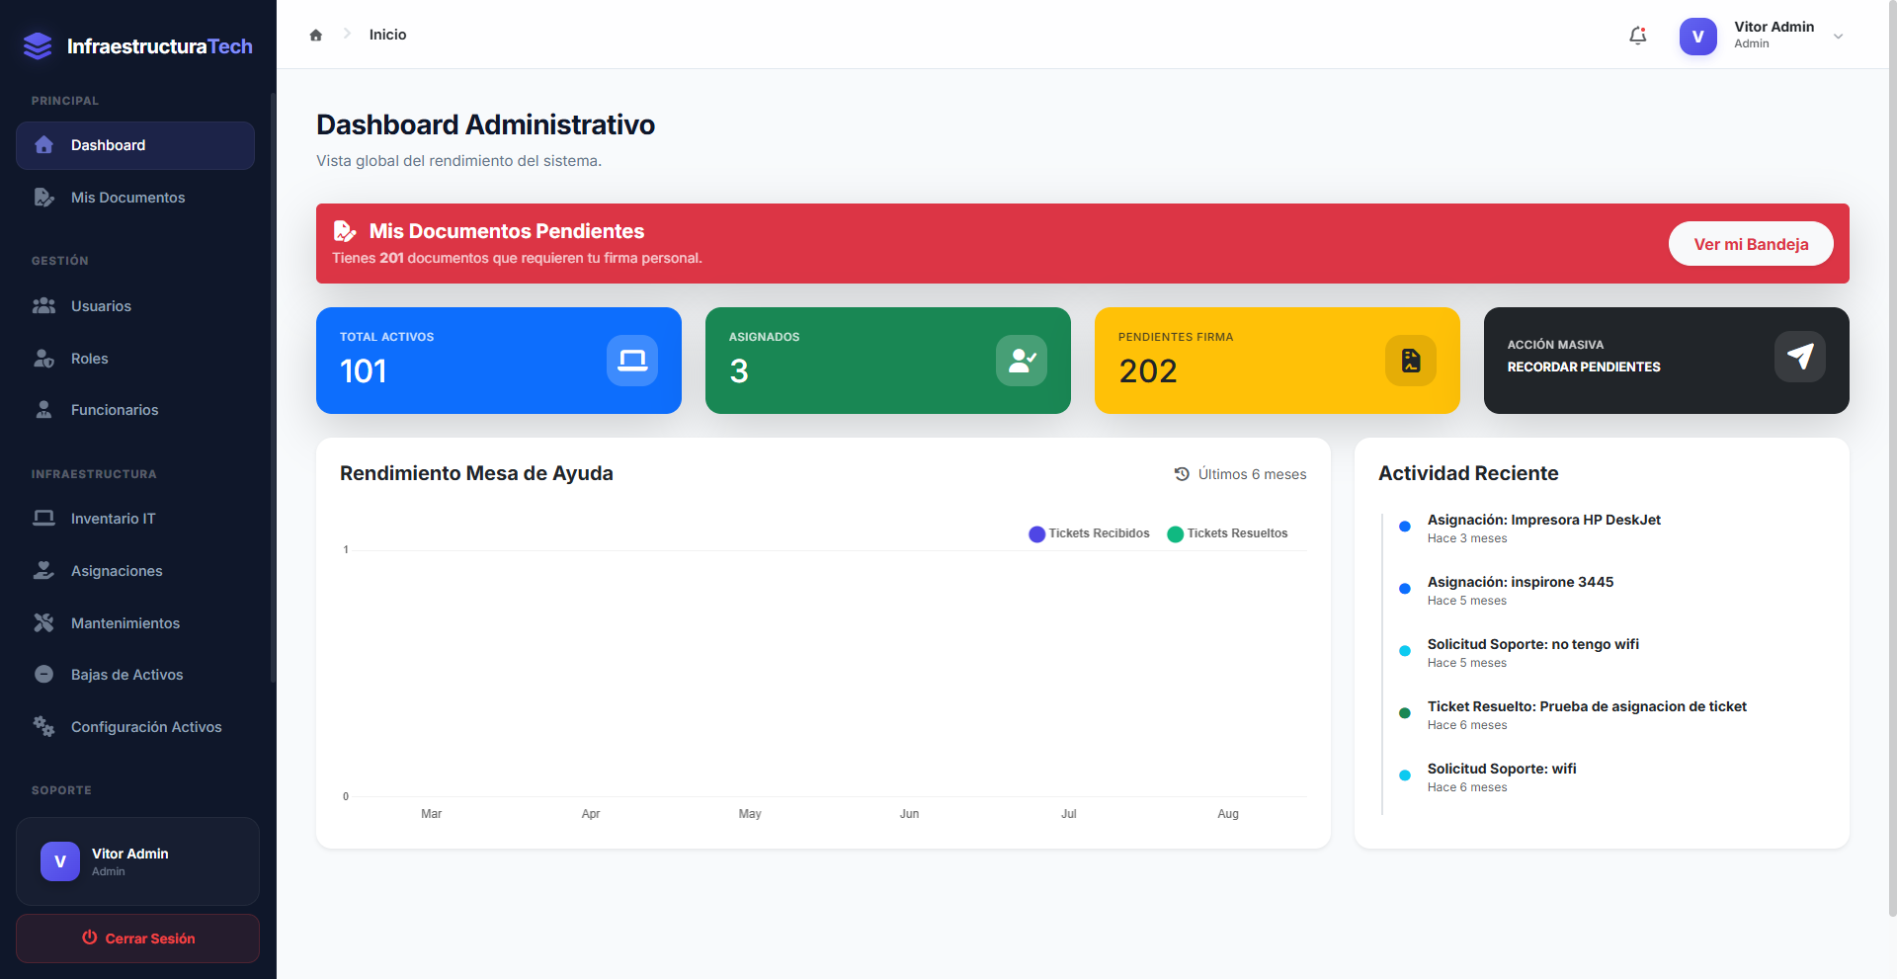
Task: Click the 'Mis Documentos Pendientes' banner title
Action: [x=507, y=231]
